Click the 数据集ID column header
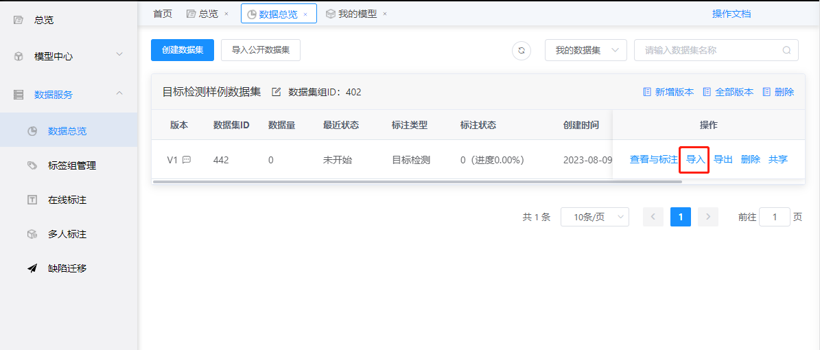The height and width of the screenshot is (350, 820). 231,125
